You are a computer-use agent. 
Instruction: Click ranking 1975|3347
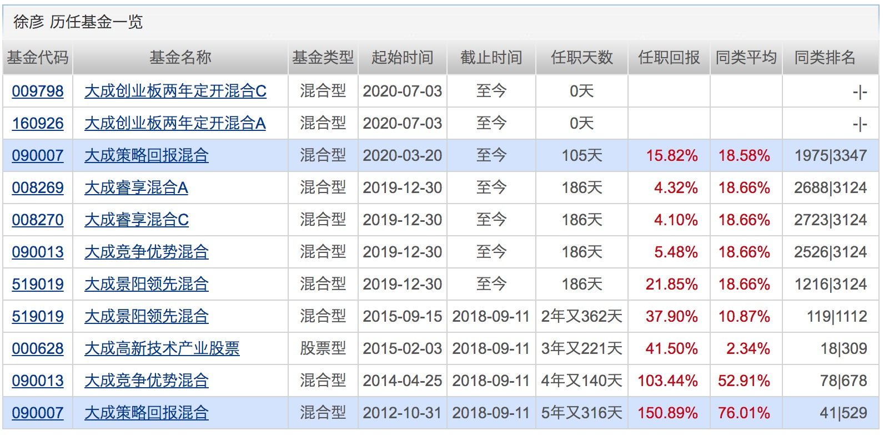(x=831, y=155)
